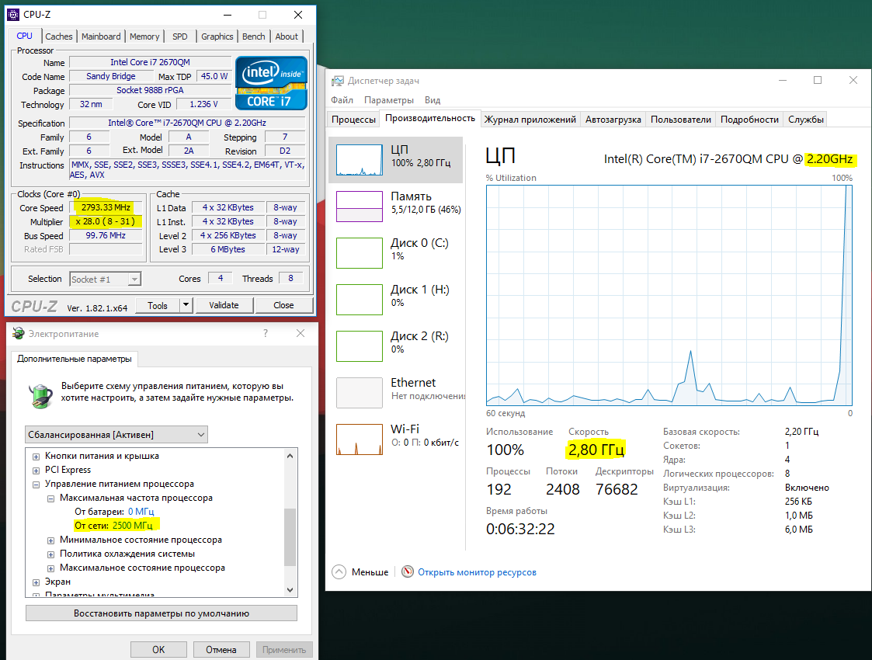872x660 pixels.
Task: Click the help question mark in power dialog
Action: [266, 333]
